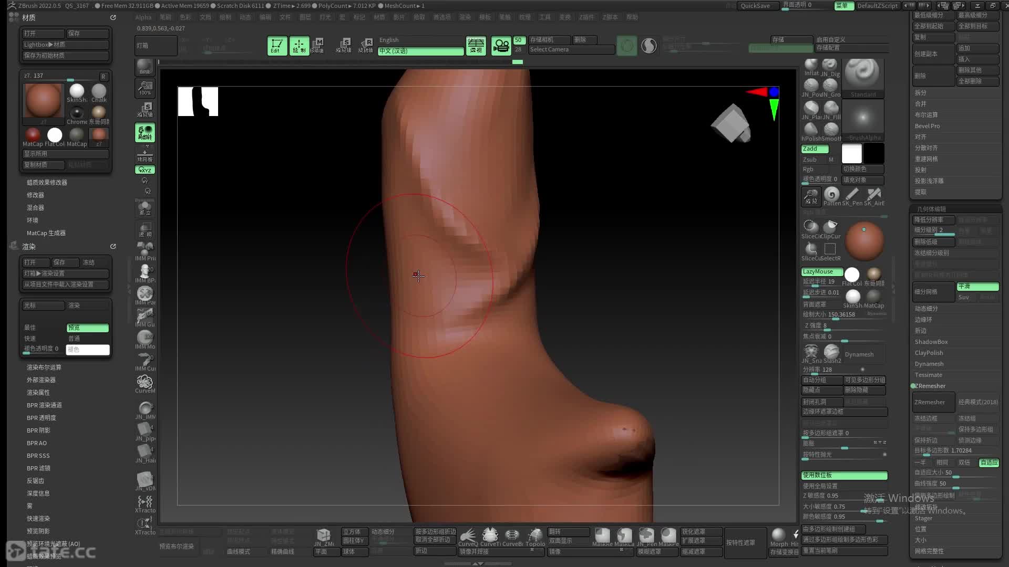
Task: Select the Standard brush thumbnail
Action: click(x=863, y=78)
